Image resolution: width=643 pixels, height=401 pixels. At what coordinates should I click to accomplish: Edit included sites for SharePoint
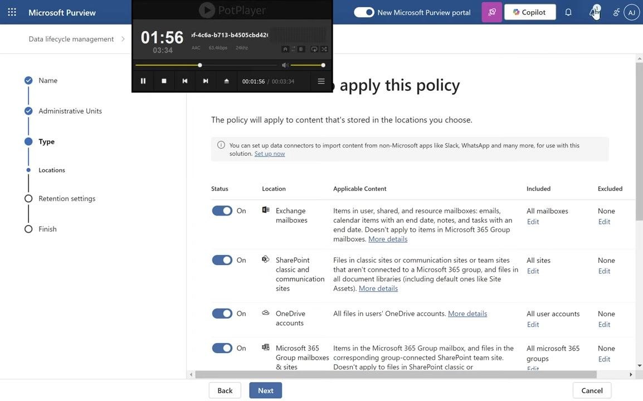(x=533, y=271)
